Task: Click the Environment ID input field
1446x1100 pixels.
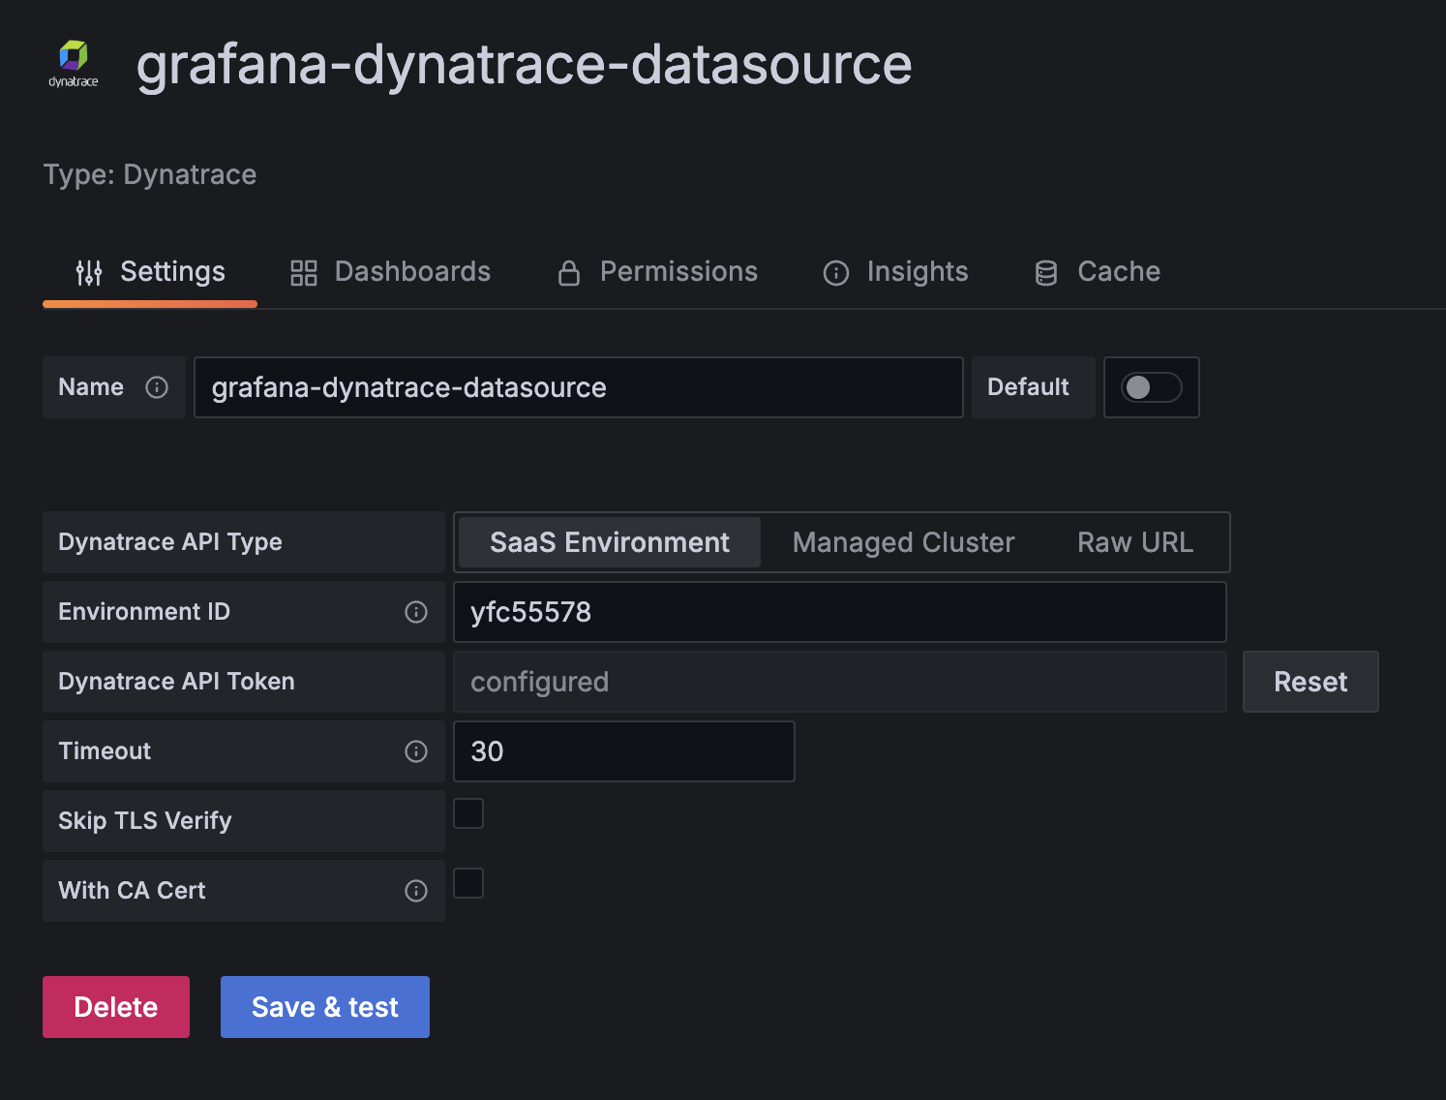Action: [x=839, y=612]
